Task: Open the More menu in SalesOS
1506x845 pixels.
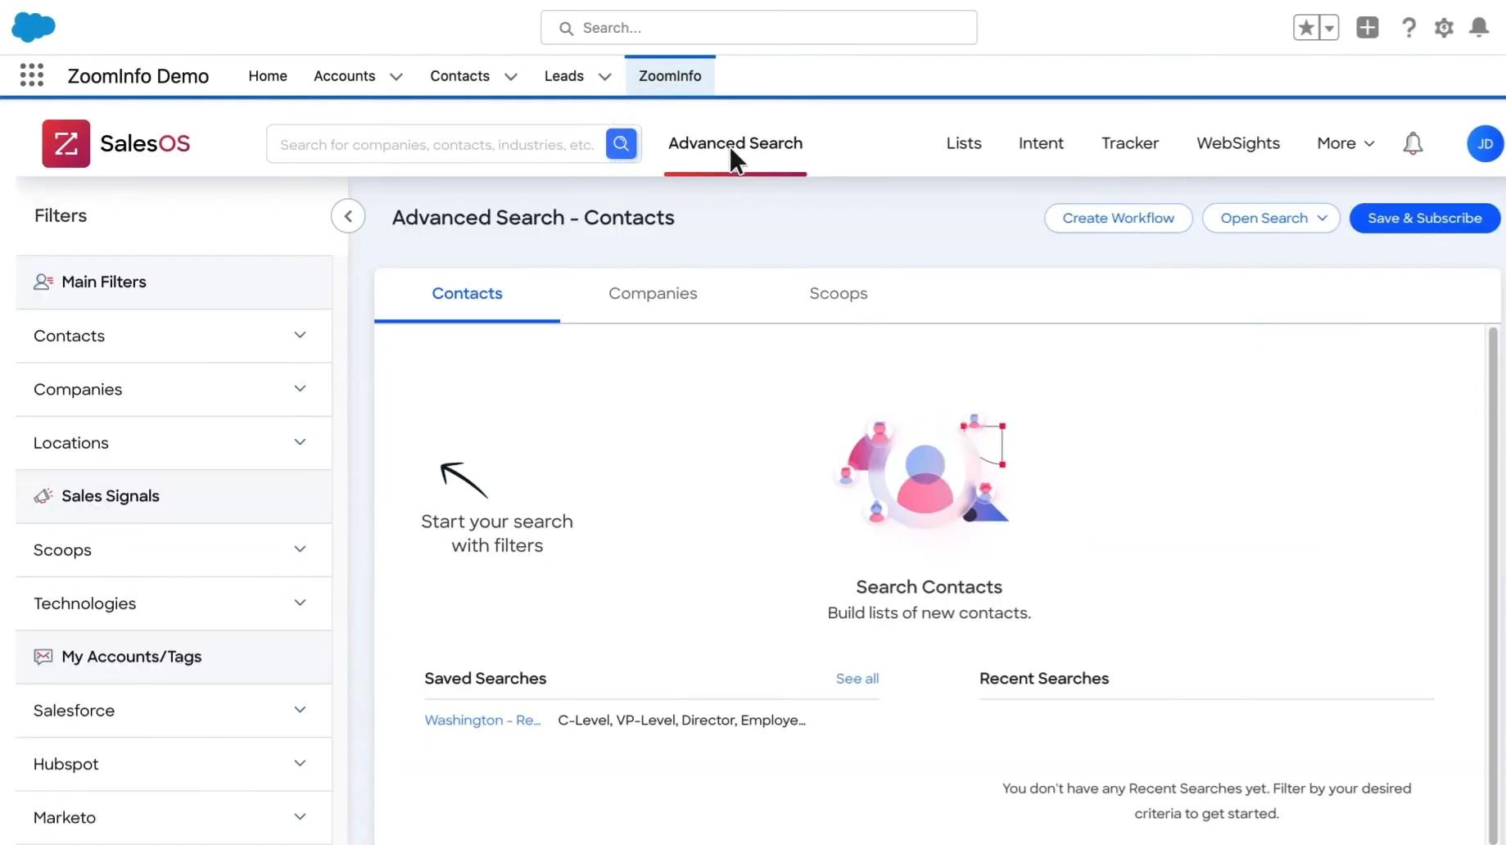Action: [1345, 143]
